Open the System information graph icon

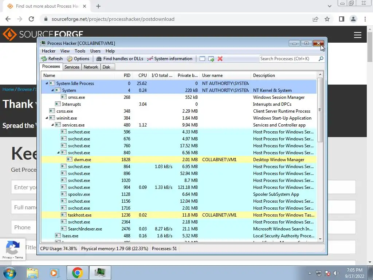[150, 59]
